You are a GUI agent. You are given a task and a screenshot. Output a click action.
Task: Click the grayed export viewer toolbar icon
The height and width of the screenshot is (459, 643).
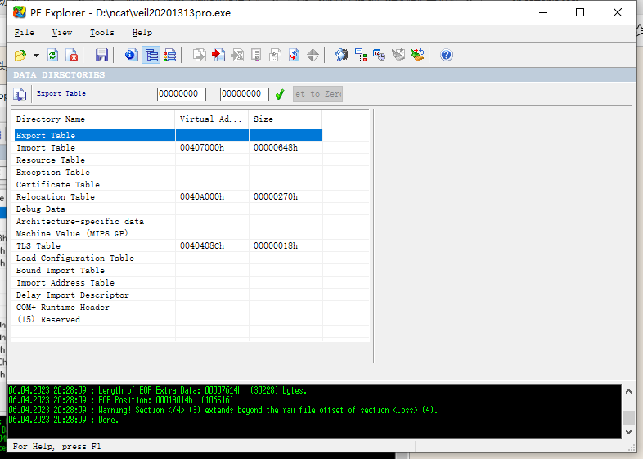click(x=200, y=55)
